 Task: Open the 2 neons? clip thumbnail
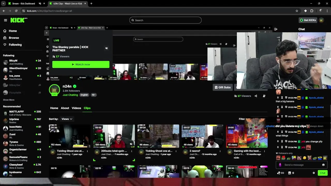202,136
